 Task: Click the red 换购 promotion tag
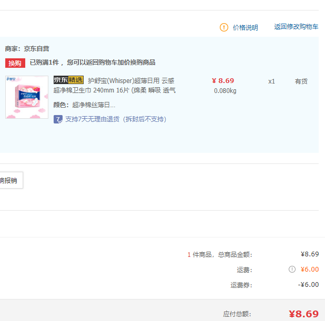(x=15, y=63)
